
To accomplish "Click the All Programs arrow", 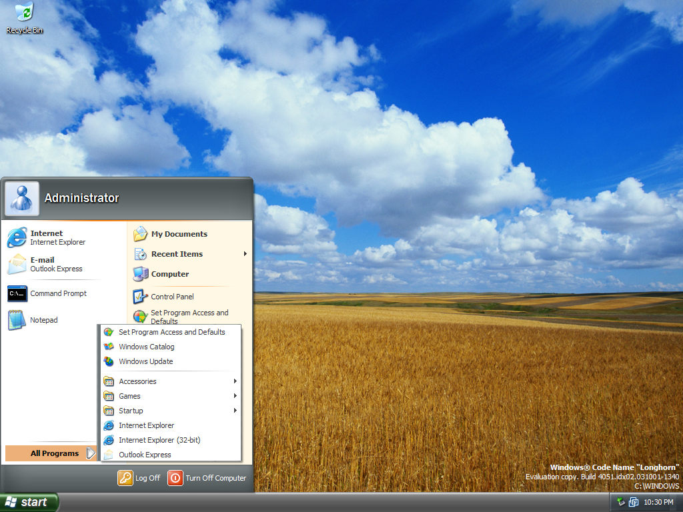I will pos(91,453).
